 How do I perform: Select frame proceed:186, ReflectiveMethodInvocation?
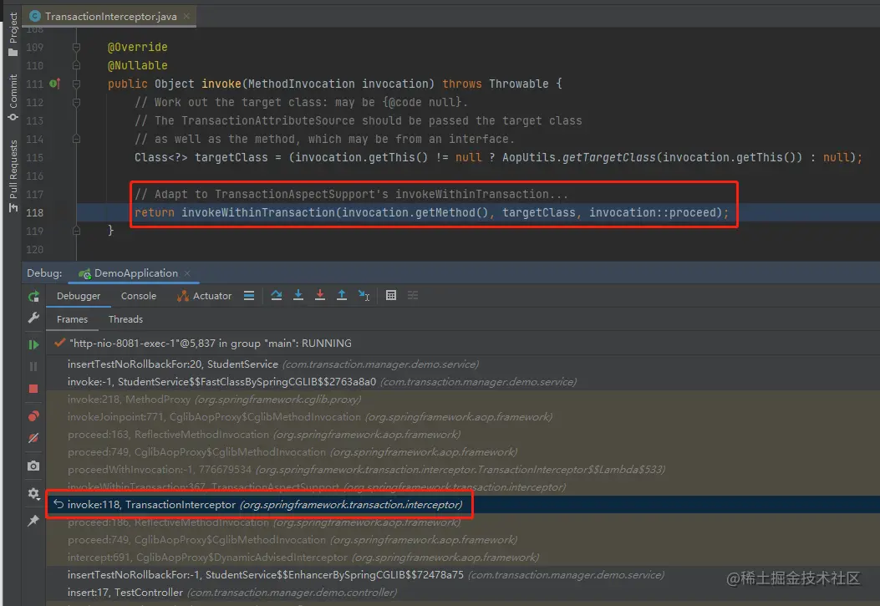pyautogui.click(x=462, y=522)
